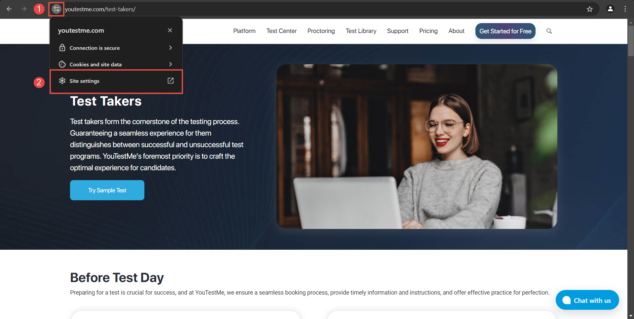Open the website search magnifier icon
This screenshot has height=319, width=634.
coord(549,31)
